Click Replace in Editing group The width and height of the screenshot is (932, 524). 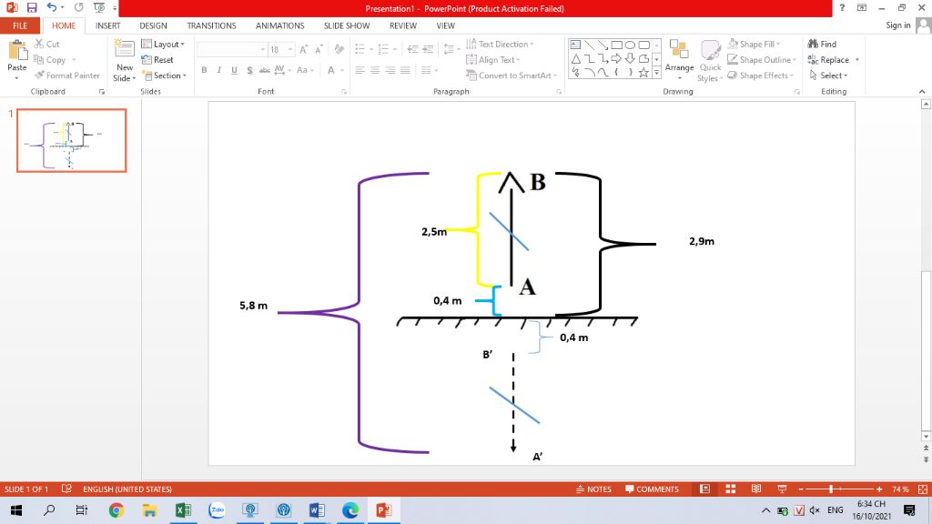click(x=834, y=59)
